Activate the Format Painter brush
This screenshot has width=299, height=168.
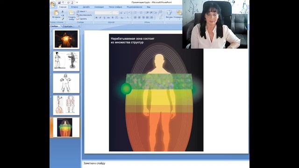tap(63, 19)
